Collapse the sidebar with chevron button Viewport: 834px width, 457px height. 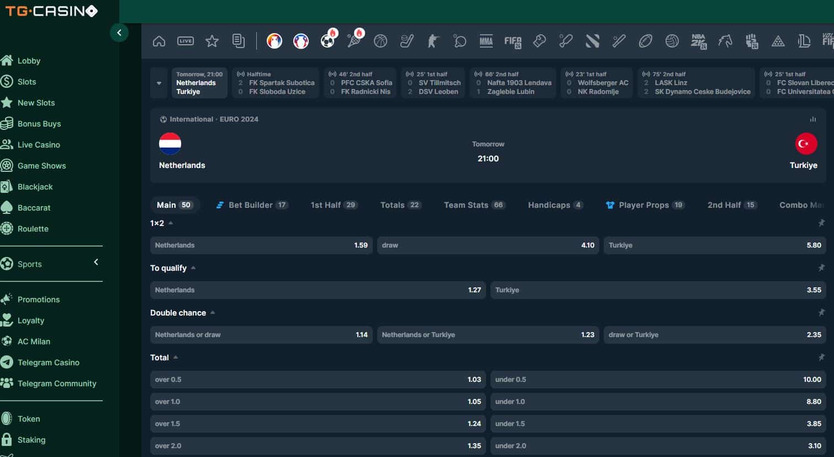(x=119, y=33)
